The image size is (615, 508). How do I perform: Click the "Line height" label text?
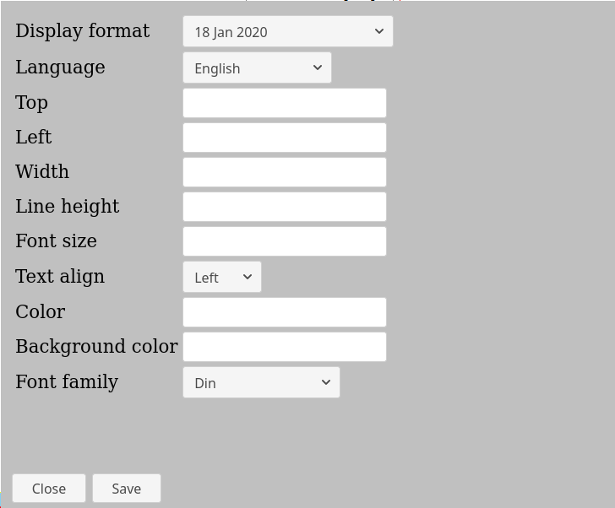67,207
